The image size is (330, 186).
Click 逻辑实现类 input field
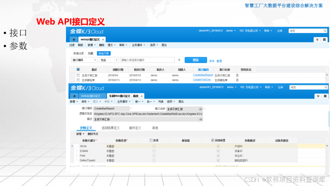[148, 114]
